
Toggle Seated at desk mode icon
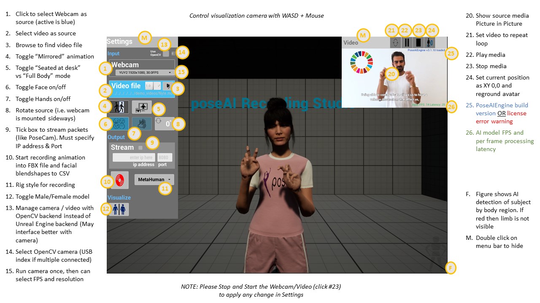pos(141,107)
